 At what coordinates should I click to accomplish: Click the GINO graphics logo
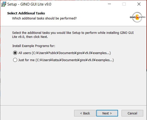(x=137, y=17)
